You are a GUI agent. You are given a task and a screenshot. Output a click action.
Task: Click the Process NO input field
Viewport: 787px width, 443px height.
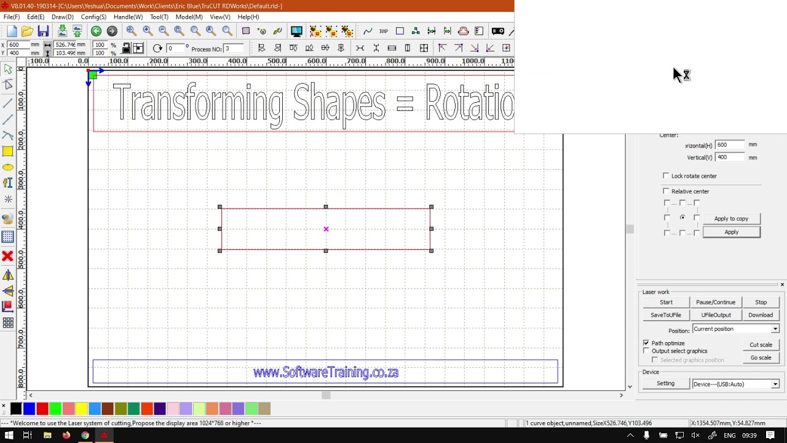point(235,49)
